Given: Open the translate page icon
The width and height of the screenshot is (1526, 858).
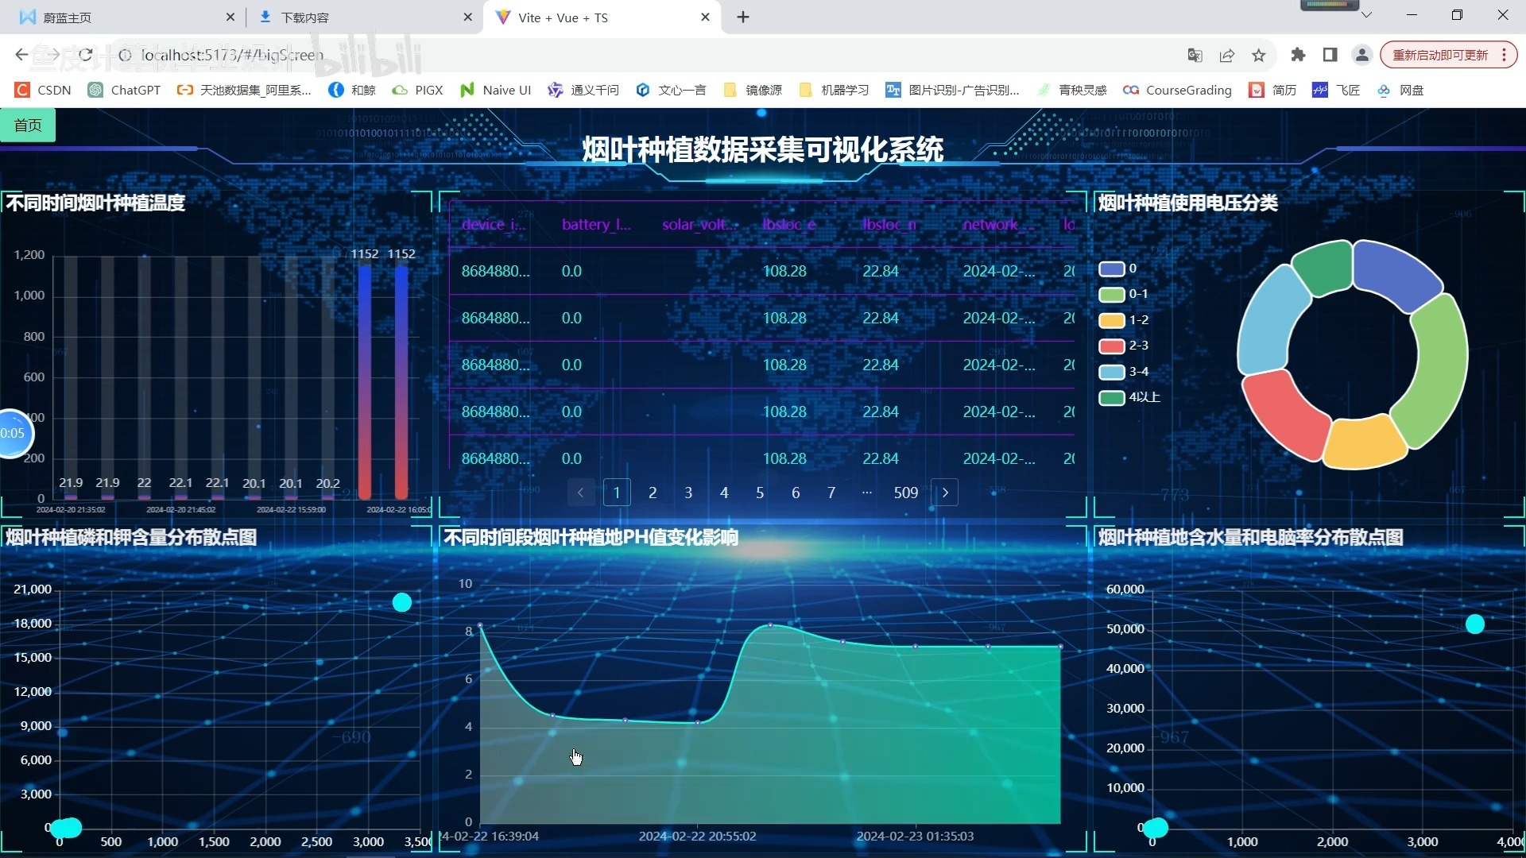Looking at the screenshot, I should click(x=1195, y=55).
